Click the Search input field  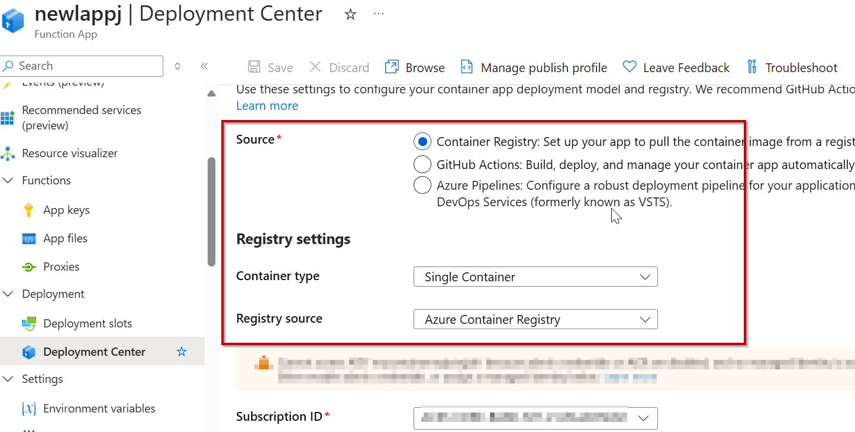pyautogui.click(x=82, y=66)
